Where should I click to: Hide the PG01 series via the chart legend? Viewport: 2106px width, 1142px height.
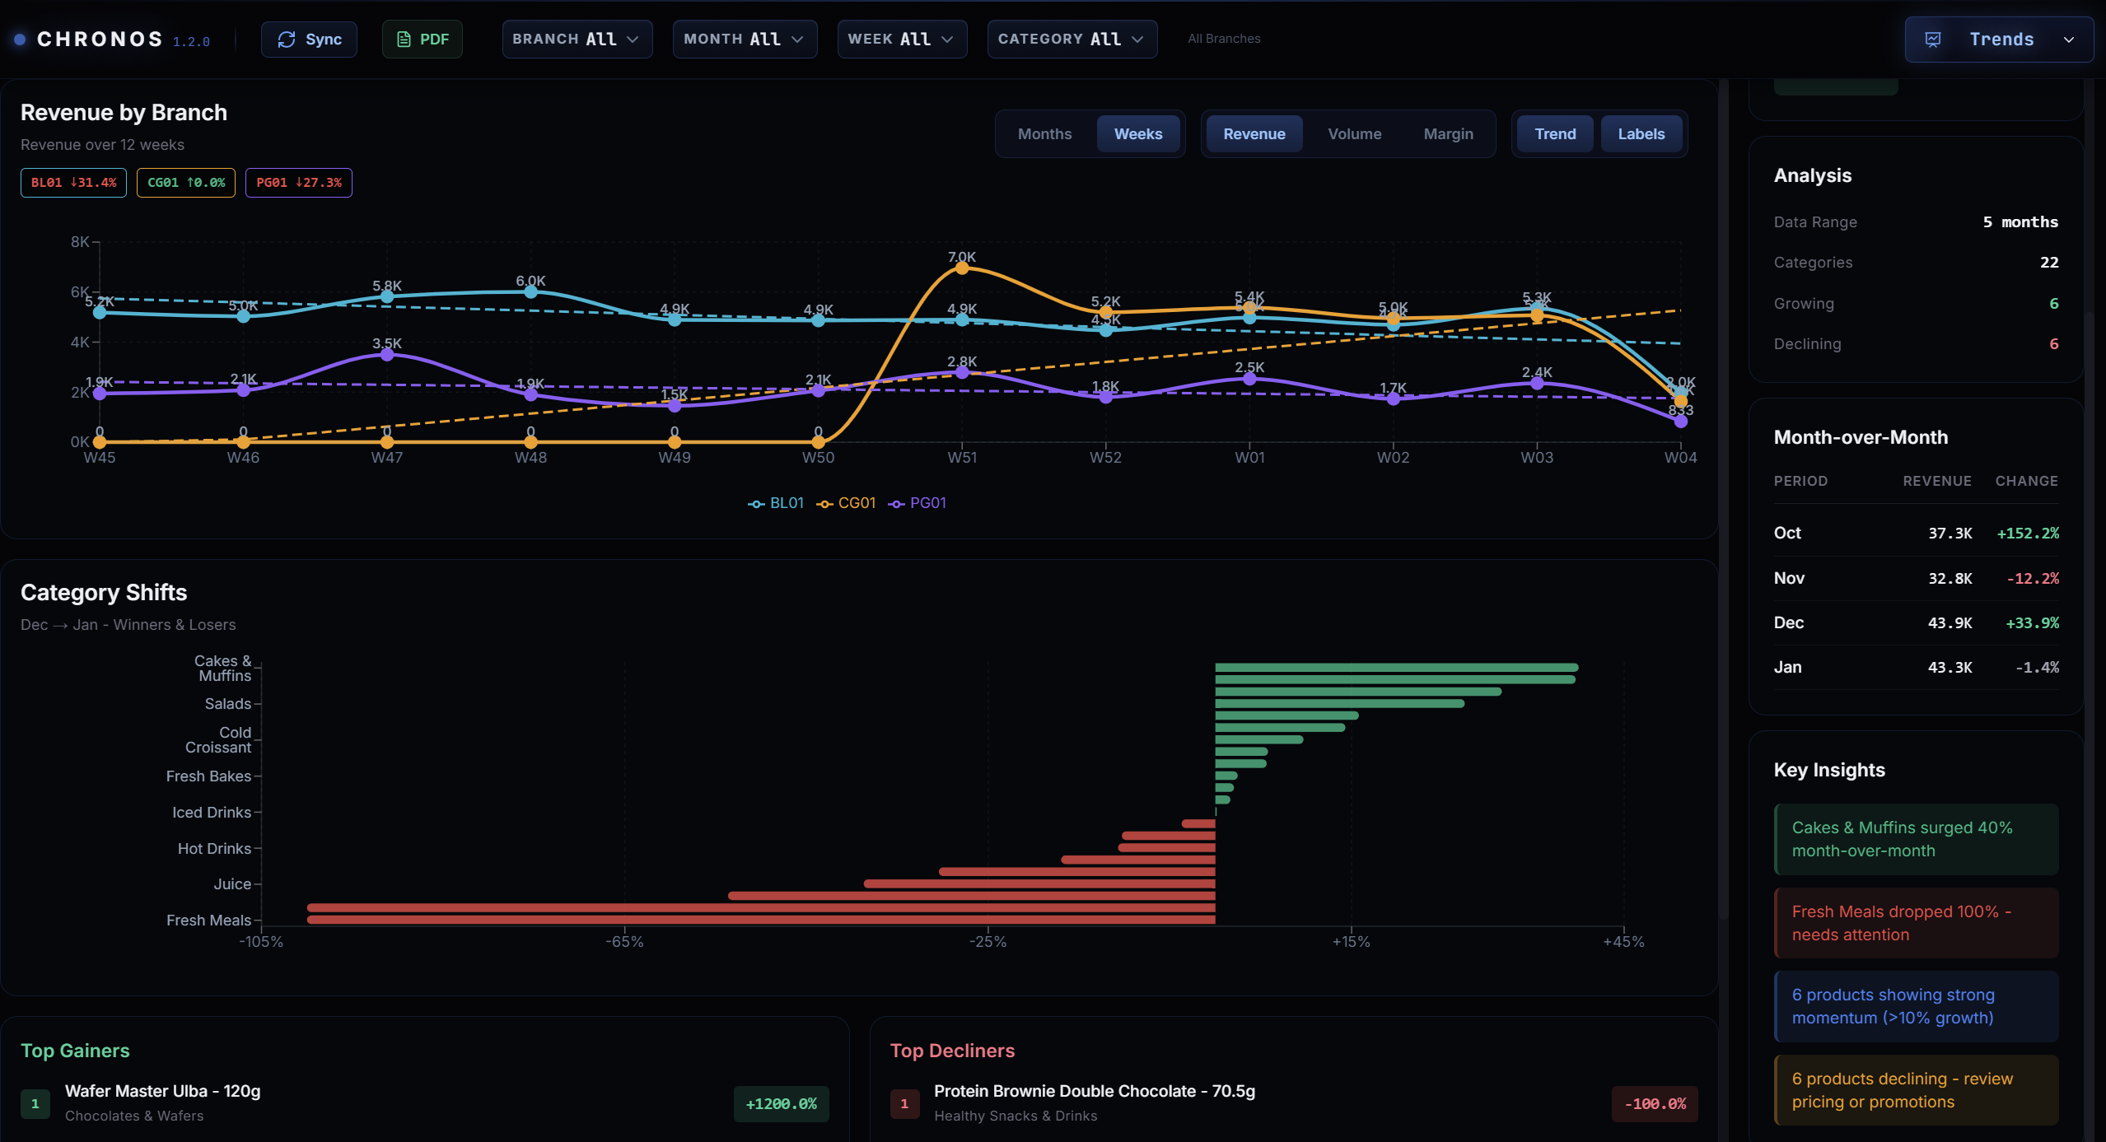point(917,503)
